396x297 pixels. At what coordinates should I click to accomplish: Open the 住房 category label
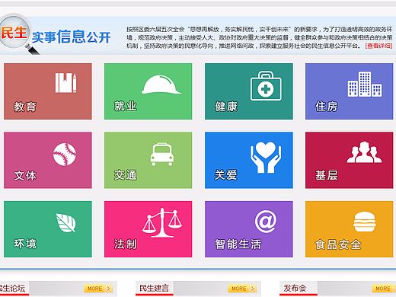327,107
